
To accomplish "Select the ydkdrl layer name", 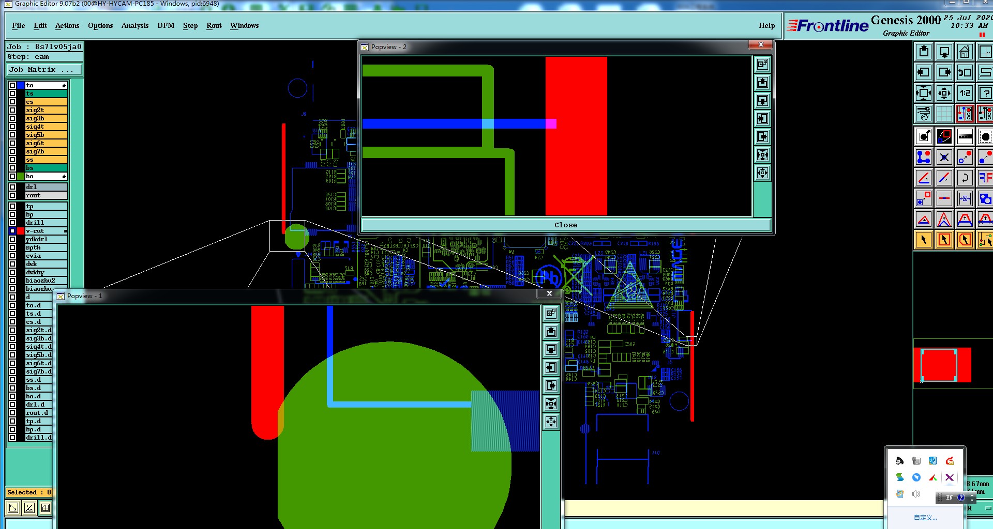I will (46, 239).
